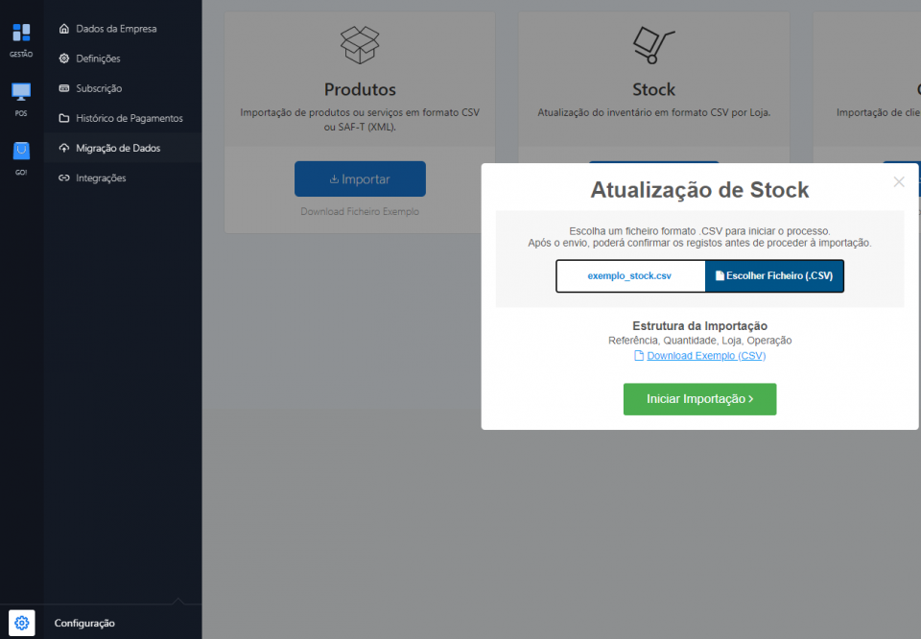This screenshot has width=921, height=639.
Task: Click the Produtos box icon
Action: (360, 45)
